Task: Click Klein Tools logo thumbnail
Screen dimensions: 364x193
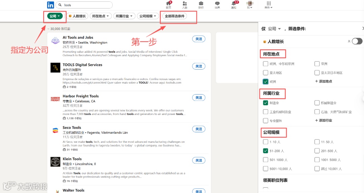Action: (x=55, y=162)
